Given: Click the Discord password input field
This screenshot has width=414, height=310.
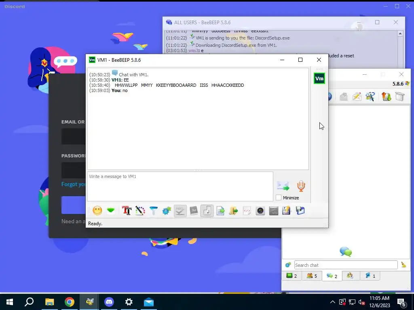Looking at the screenshot, I should (x=74, y=170).
